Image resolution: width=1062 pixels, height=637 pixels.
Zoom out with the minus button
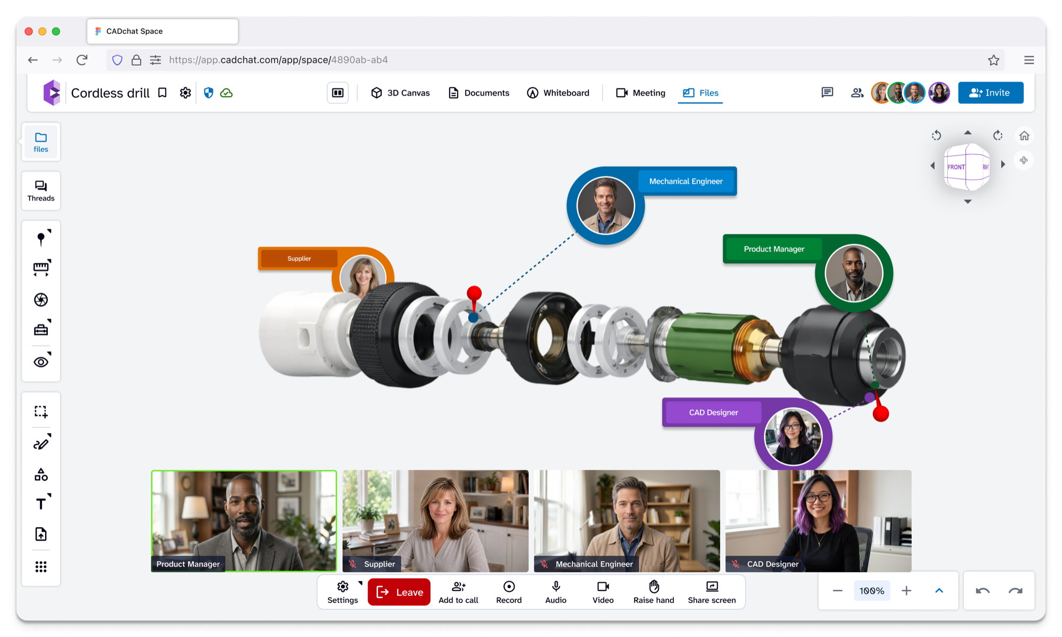point(837,591)
